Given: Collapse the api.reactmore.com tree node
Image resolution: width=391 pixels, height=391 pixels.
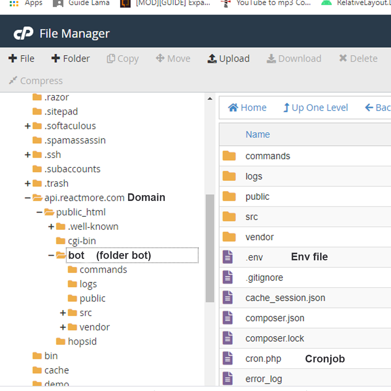Looking at the screenshot, I should [28, 198].
